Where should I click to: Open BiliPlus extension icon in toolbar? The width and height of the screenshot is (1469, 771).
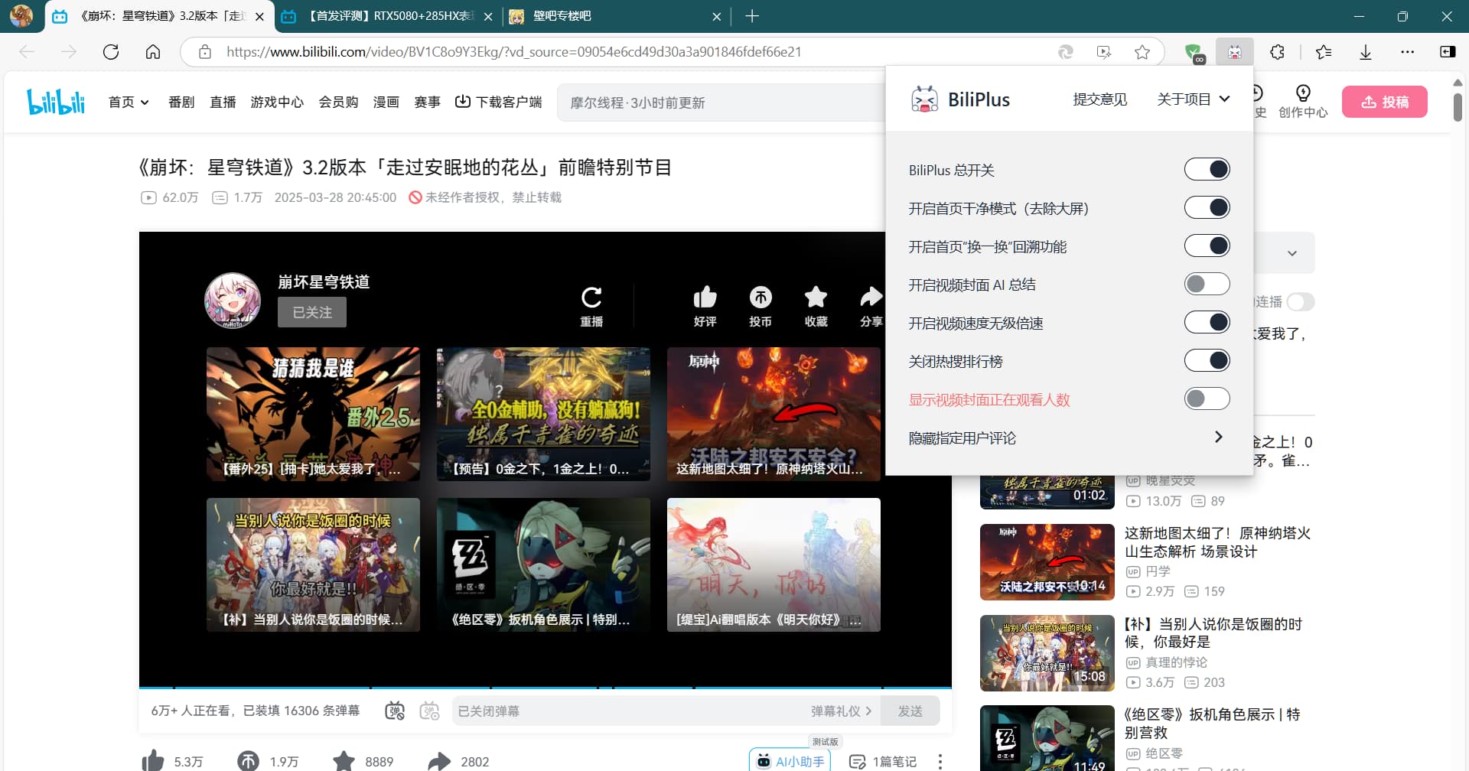[1234, 52]
